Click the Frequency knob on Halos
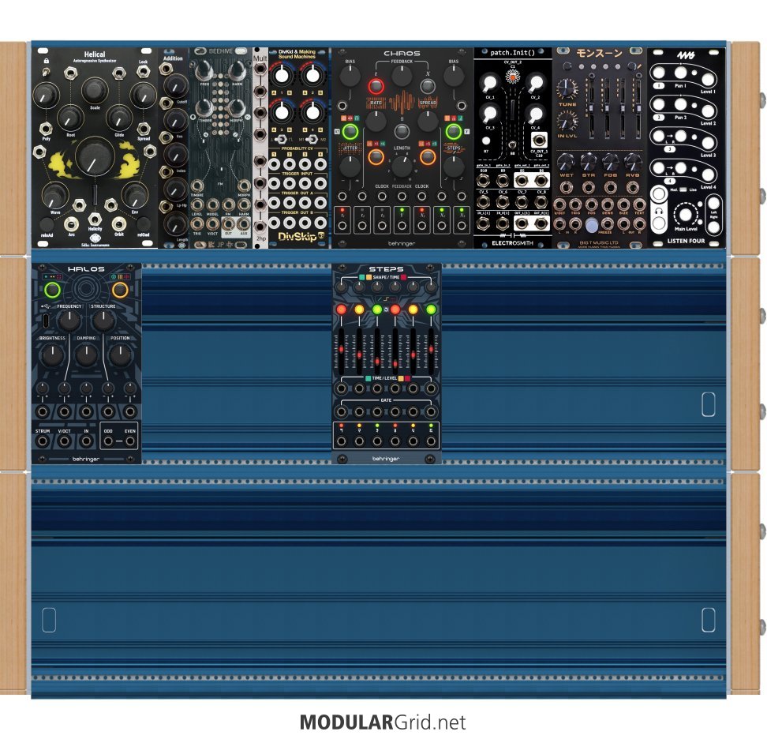This screenshot has height=739, width=767. pyautogui.click(x=69, y=321)
